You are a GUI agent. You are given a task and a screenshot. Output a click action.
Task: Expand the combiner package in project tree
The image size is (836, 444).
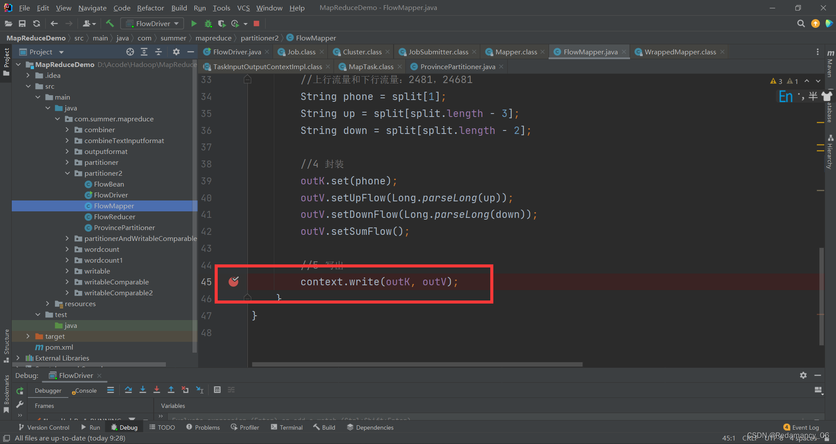click(67, 130)
